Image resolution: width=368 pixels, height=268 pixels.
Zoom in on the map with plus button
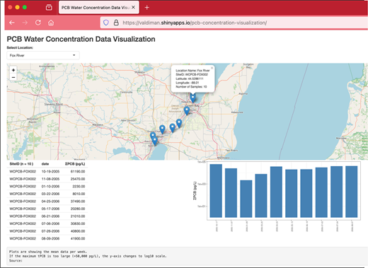(x=13, y=70)
